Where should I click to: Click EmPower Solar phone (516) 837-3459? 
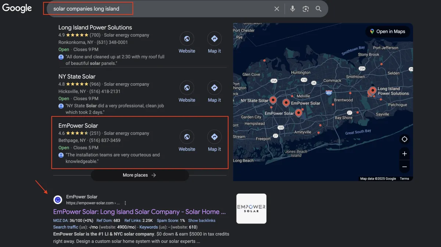coord(105,140)
